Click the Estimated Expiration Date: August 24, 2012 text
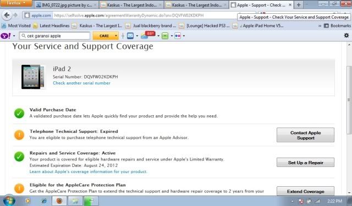The width and height of the screenshot is (352, 206). point(74,165)
